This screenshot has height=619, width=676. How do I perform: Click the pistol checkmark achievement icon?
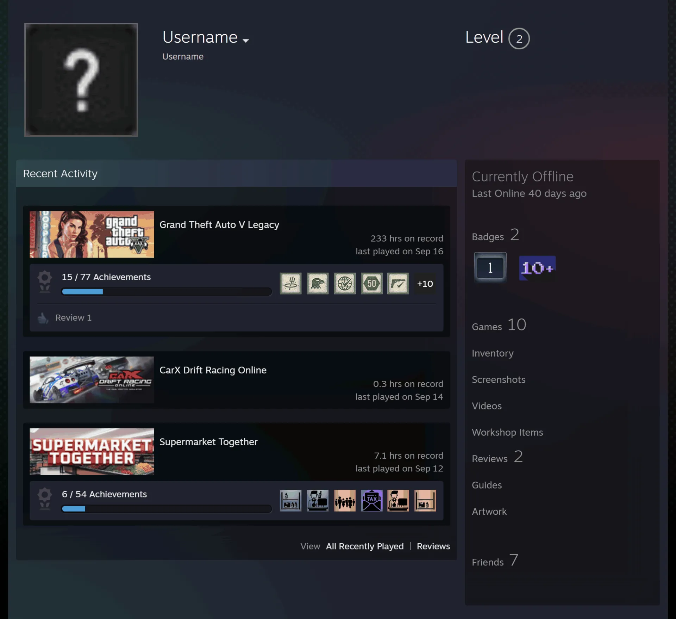coord(398,283)
